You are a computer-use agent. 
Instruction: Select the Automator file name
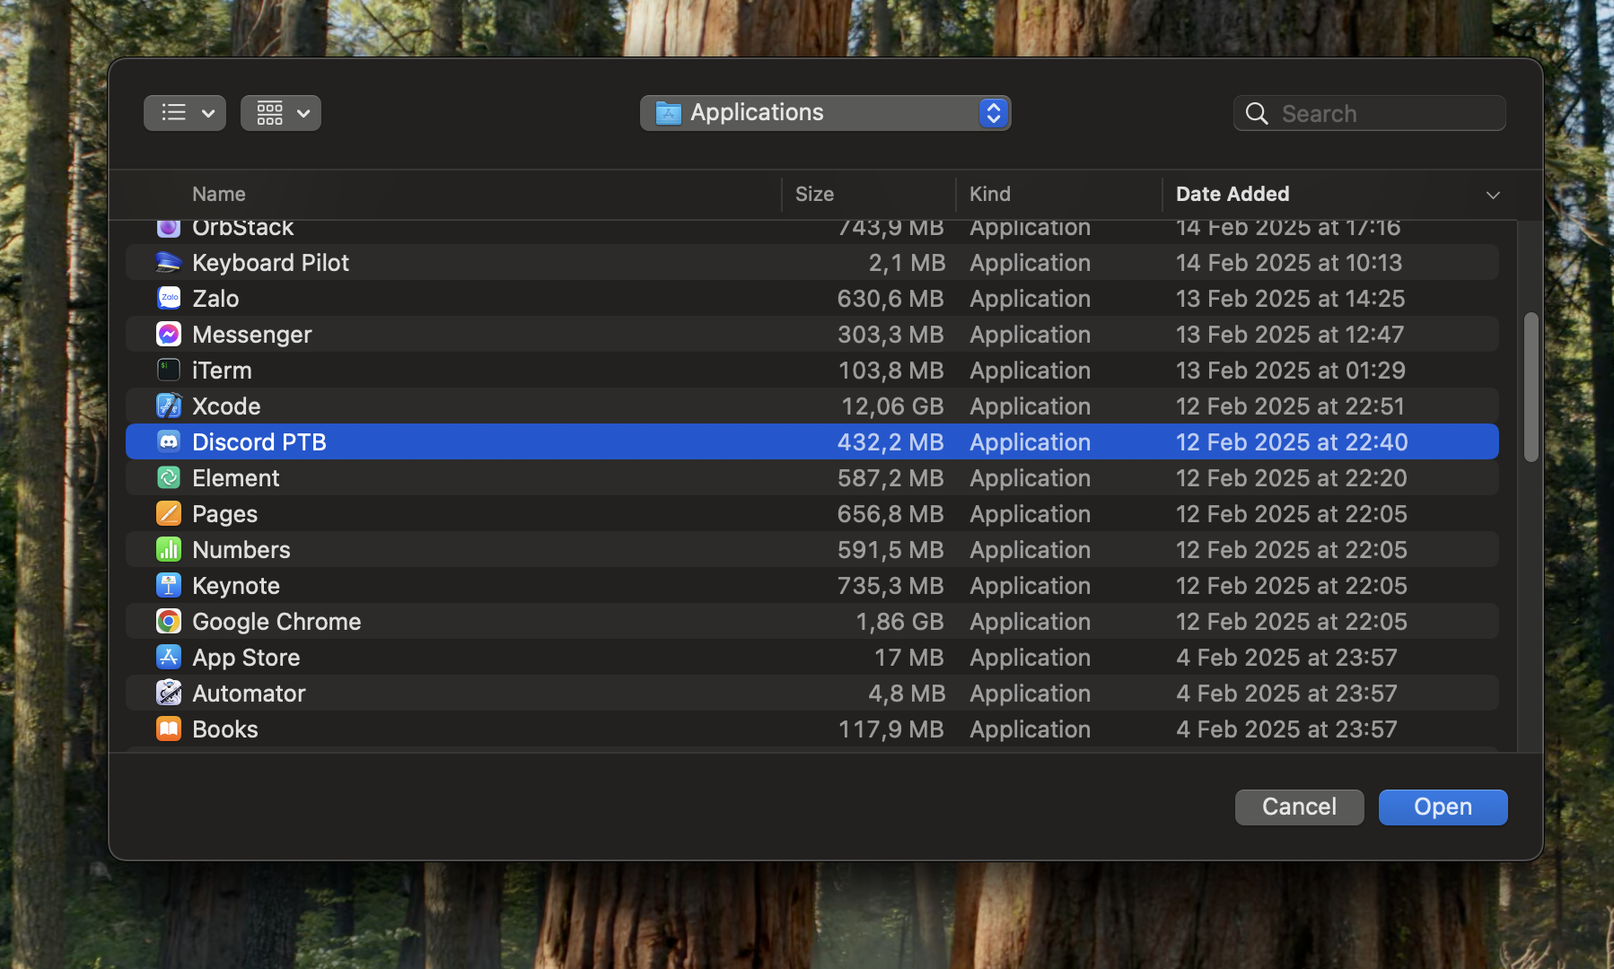[x=249, y=694]
